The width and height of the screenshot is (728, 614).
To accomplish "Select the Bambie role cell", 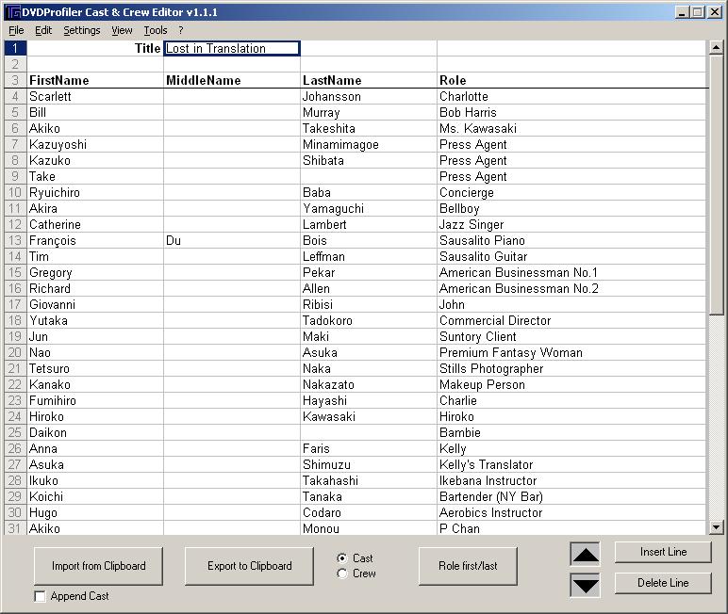I will point(571,432).
